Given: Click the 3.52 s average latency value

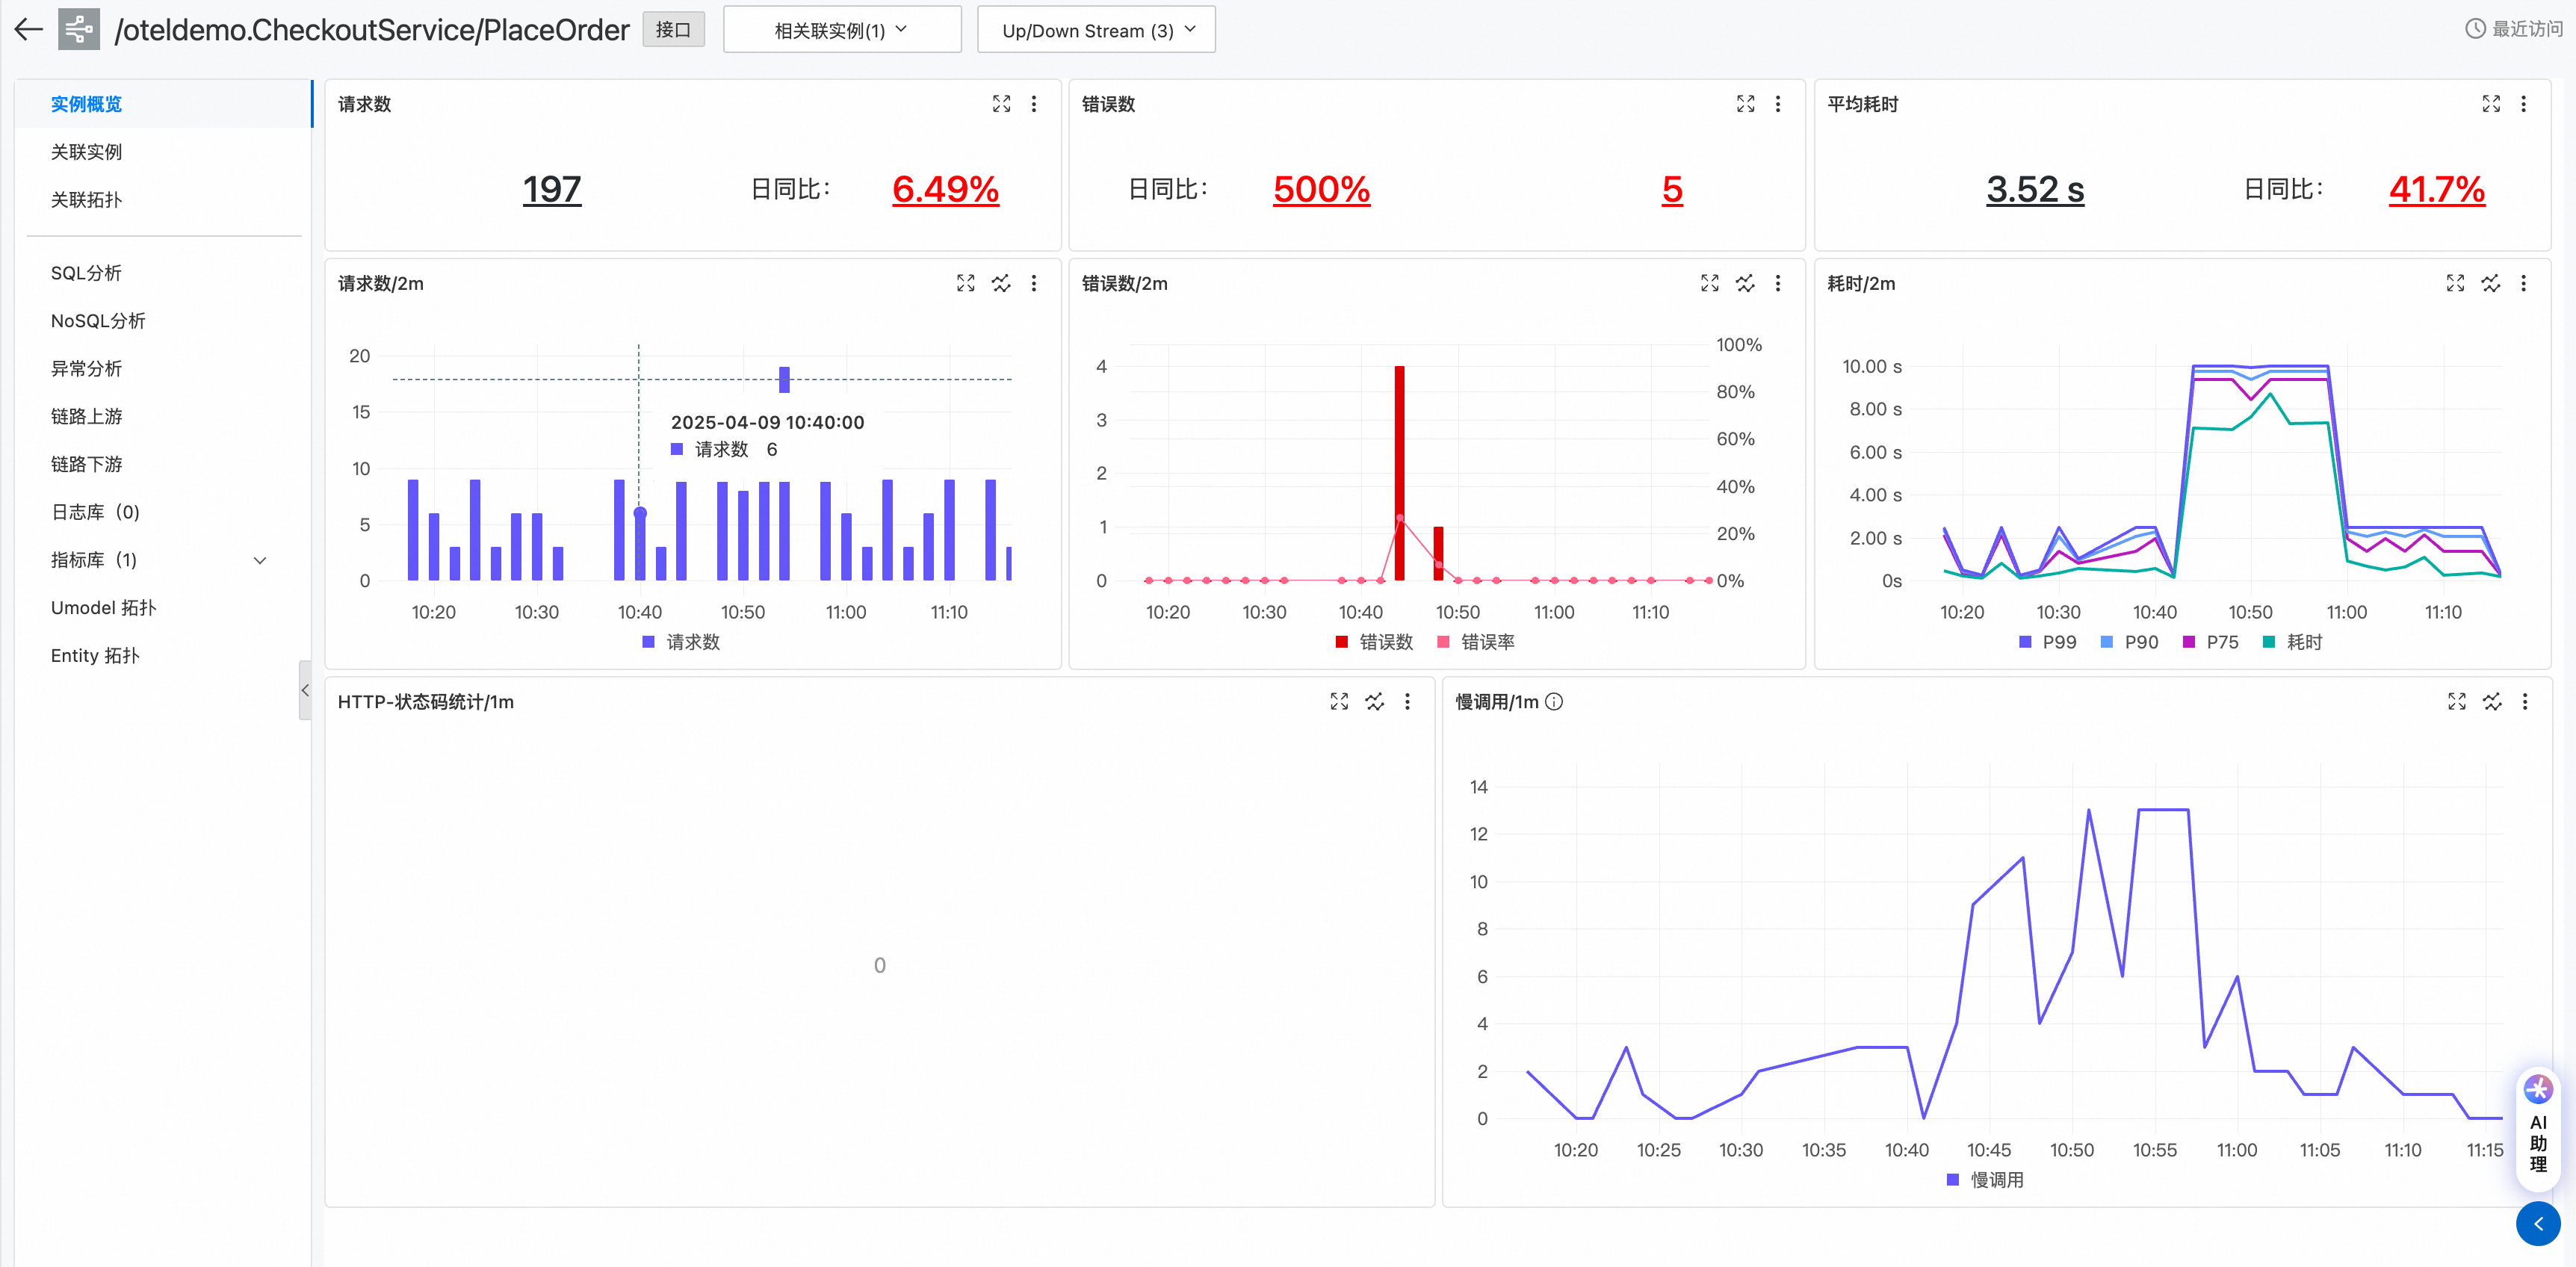Looking at the screenshot, I should 2035,189.
